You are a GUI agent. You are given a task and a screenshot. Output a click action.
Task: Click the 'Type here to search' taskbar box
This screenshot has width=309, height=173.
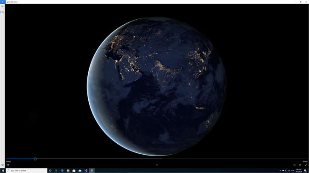pyautogui.click(x=27, y=170)
